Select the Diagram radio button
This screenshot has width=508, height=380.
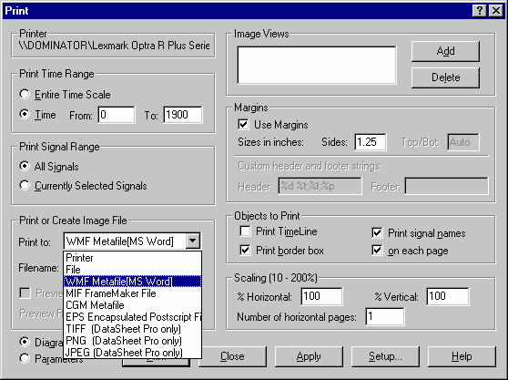[25, 342]
